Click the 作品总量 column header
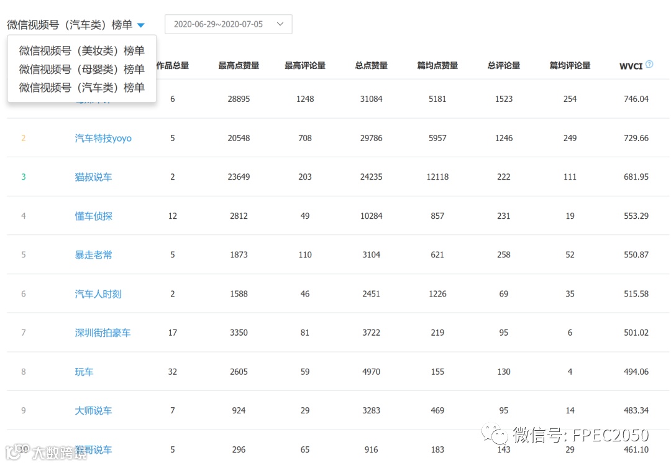Image resolution: width=671 pixels, height=465 pixels. (173, 65)
